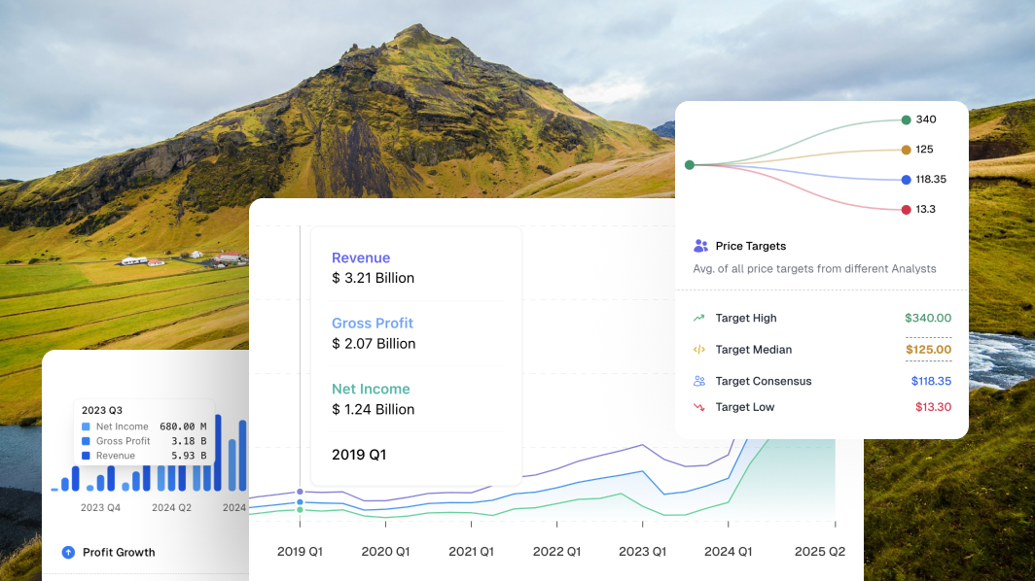Click the yellow 125 target node

coord(906,150)
